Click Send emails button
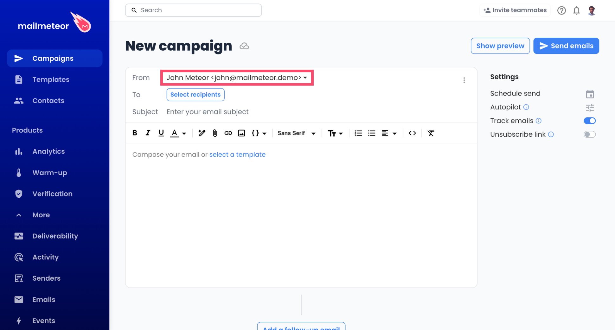 [x=566, y=46]
